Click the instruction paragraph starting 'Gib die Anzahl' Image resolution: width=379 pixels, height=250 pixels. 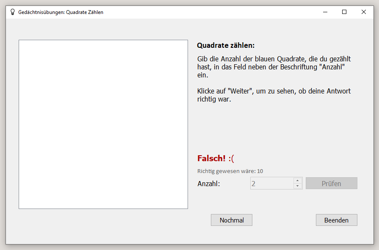pos(274,67)
